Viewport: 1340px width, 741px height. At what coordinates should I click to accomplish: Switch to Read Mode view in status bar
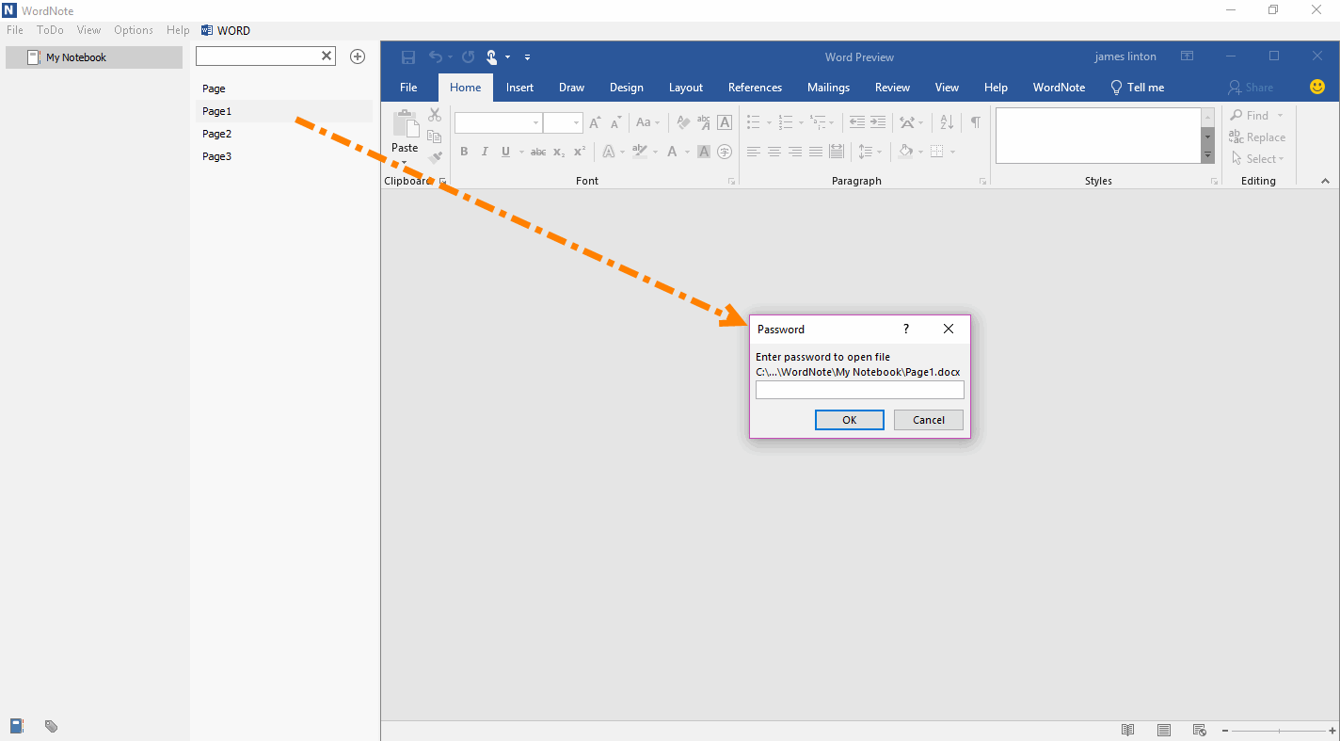(1127, 730)
